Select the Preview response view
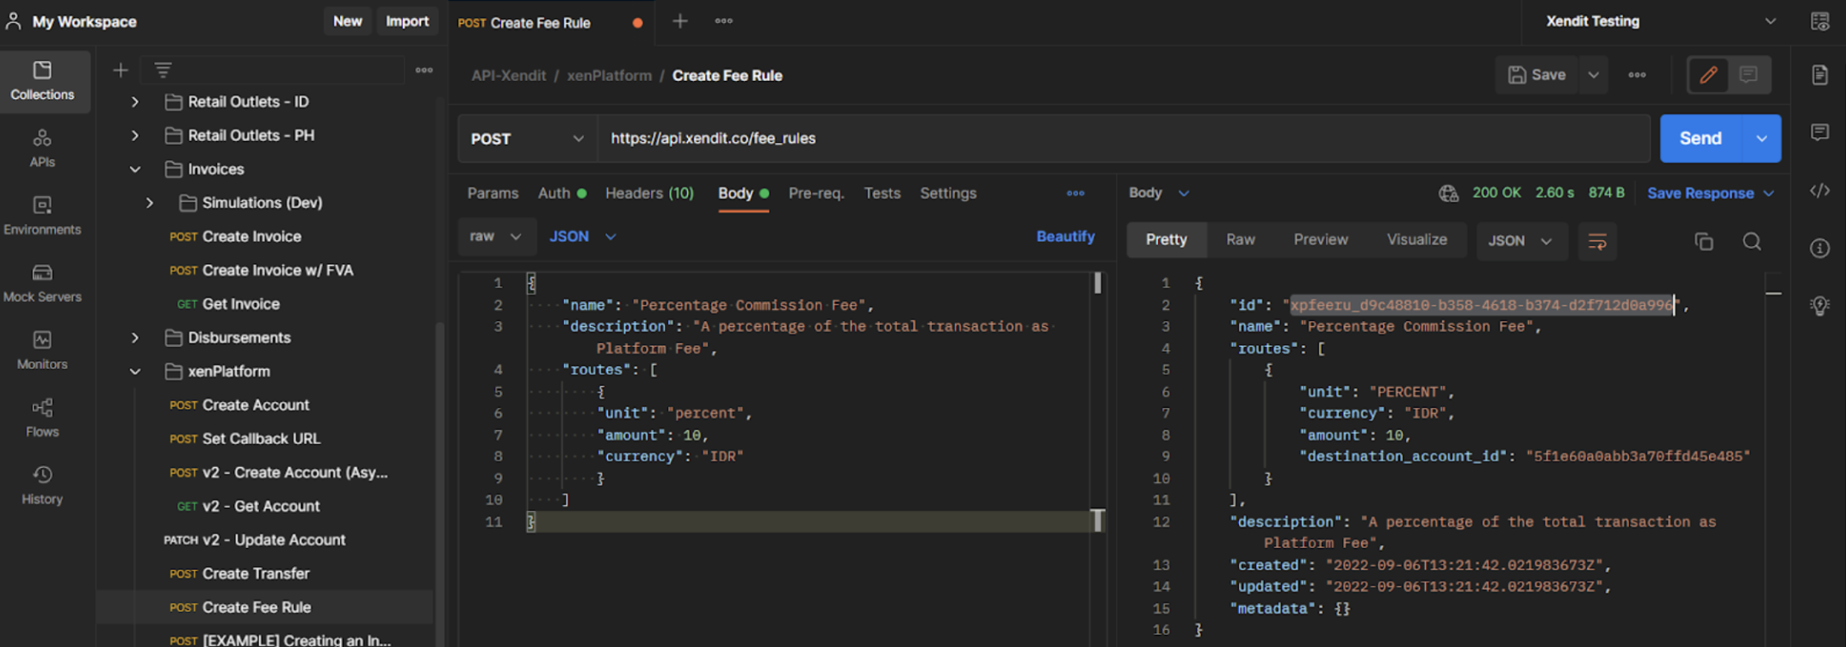 click(1320, 240)
